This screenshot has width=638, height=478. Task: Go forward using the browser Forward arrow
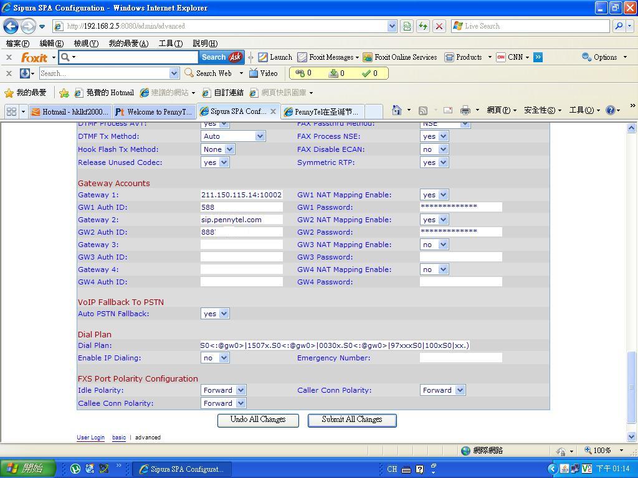coord(27,26)
